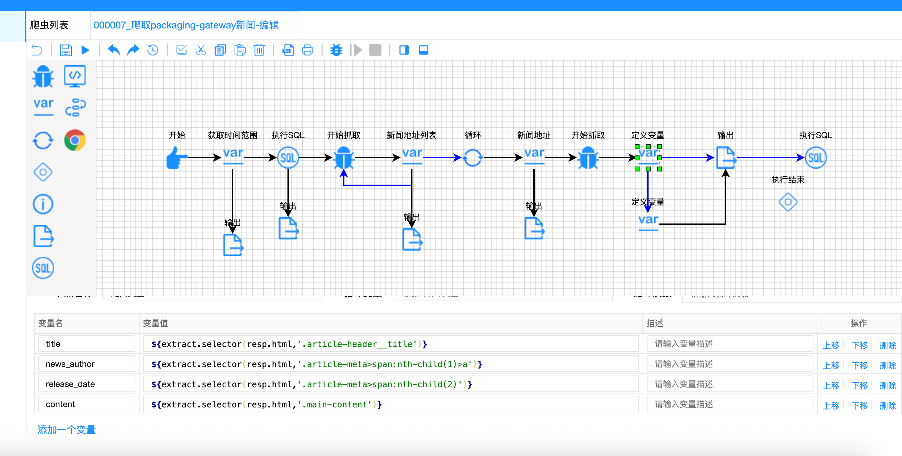Run the spider with play icon
This screenshot has width=902, height=456.
tap(85, 50)
